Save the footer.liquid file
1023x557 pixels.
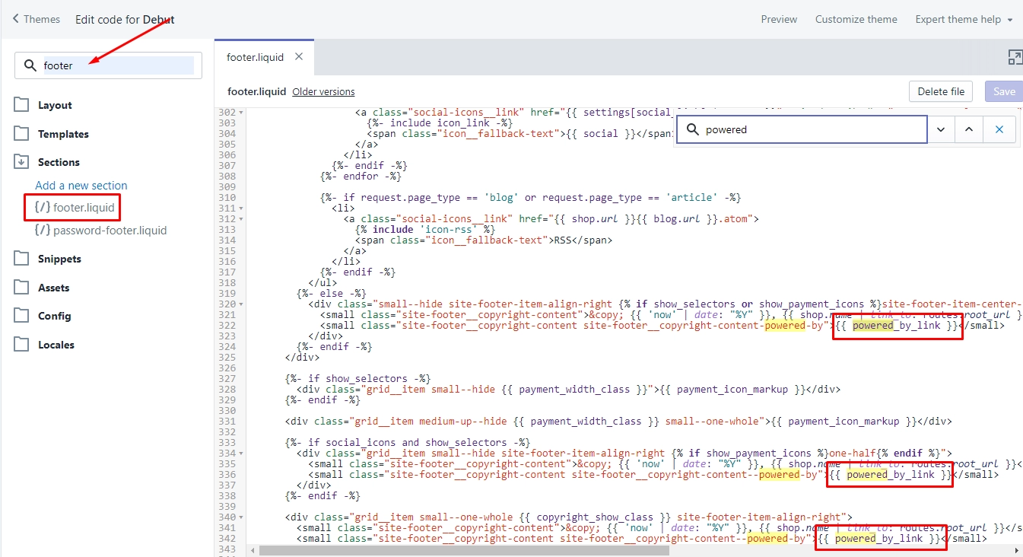(x=1004, y=91)
